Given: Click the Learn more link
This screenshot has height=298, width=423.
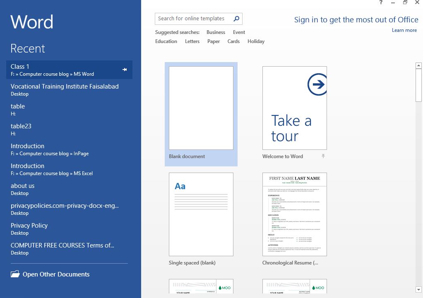Looking at the screenshot, I should [404, 30].
